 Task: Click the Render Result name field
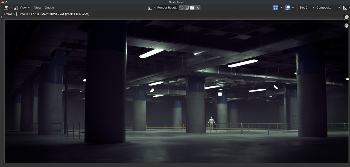click(167, 7)
